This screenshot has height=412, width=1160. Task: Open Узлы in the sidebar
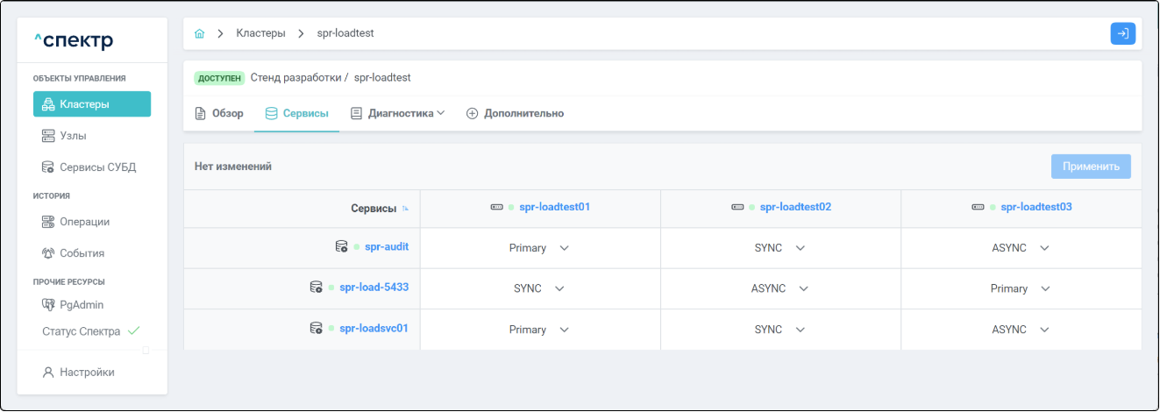tap(73, 136)
